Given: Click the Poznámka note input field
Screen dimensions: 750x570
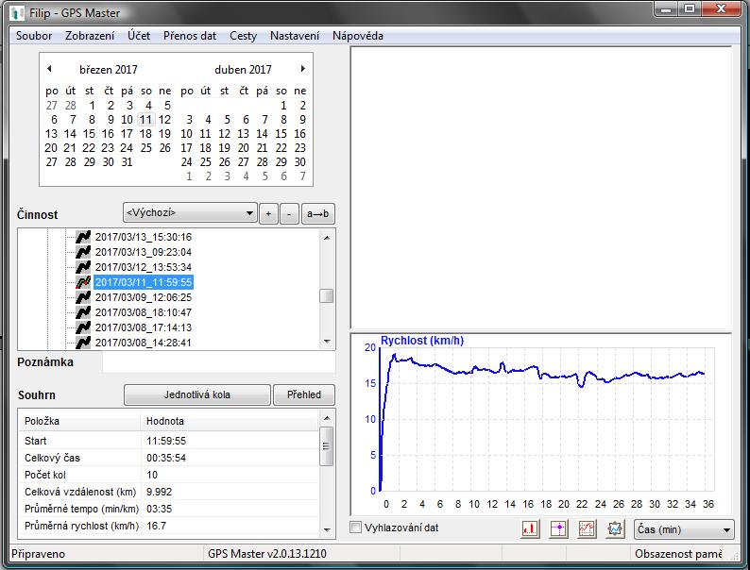Looking at the screenshot, I should (218, 362).
